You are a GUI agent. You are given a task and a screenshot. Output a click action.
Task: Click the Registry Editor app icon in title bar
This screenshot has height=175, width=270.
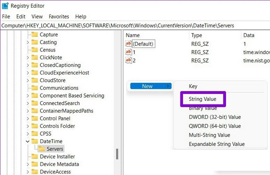(5, 6)
